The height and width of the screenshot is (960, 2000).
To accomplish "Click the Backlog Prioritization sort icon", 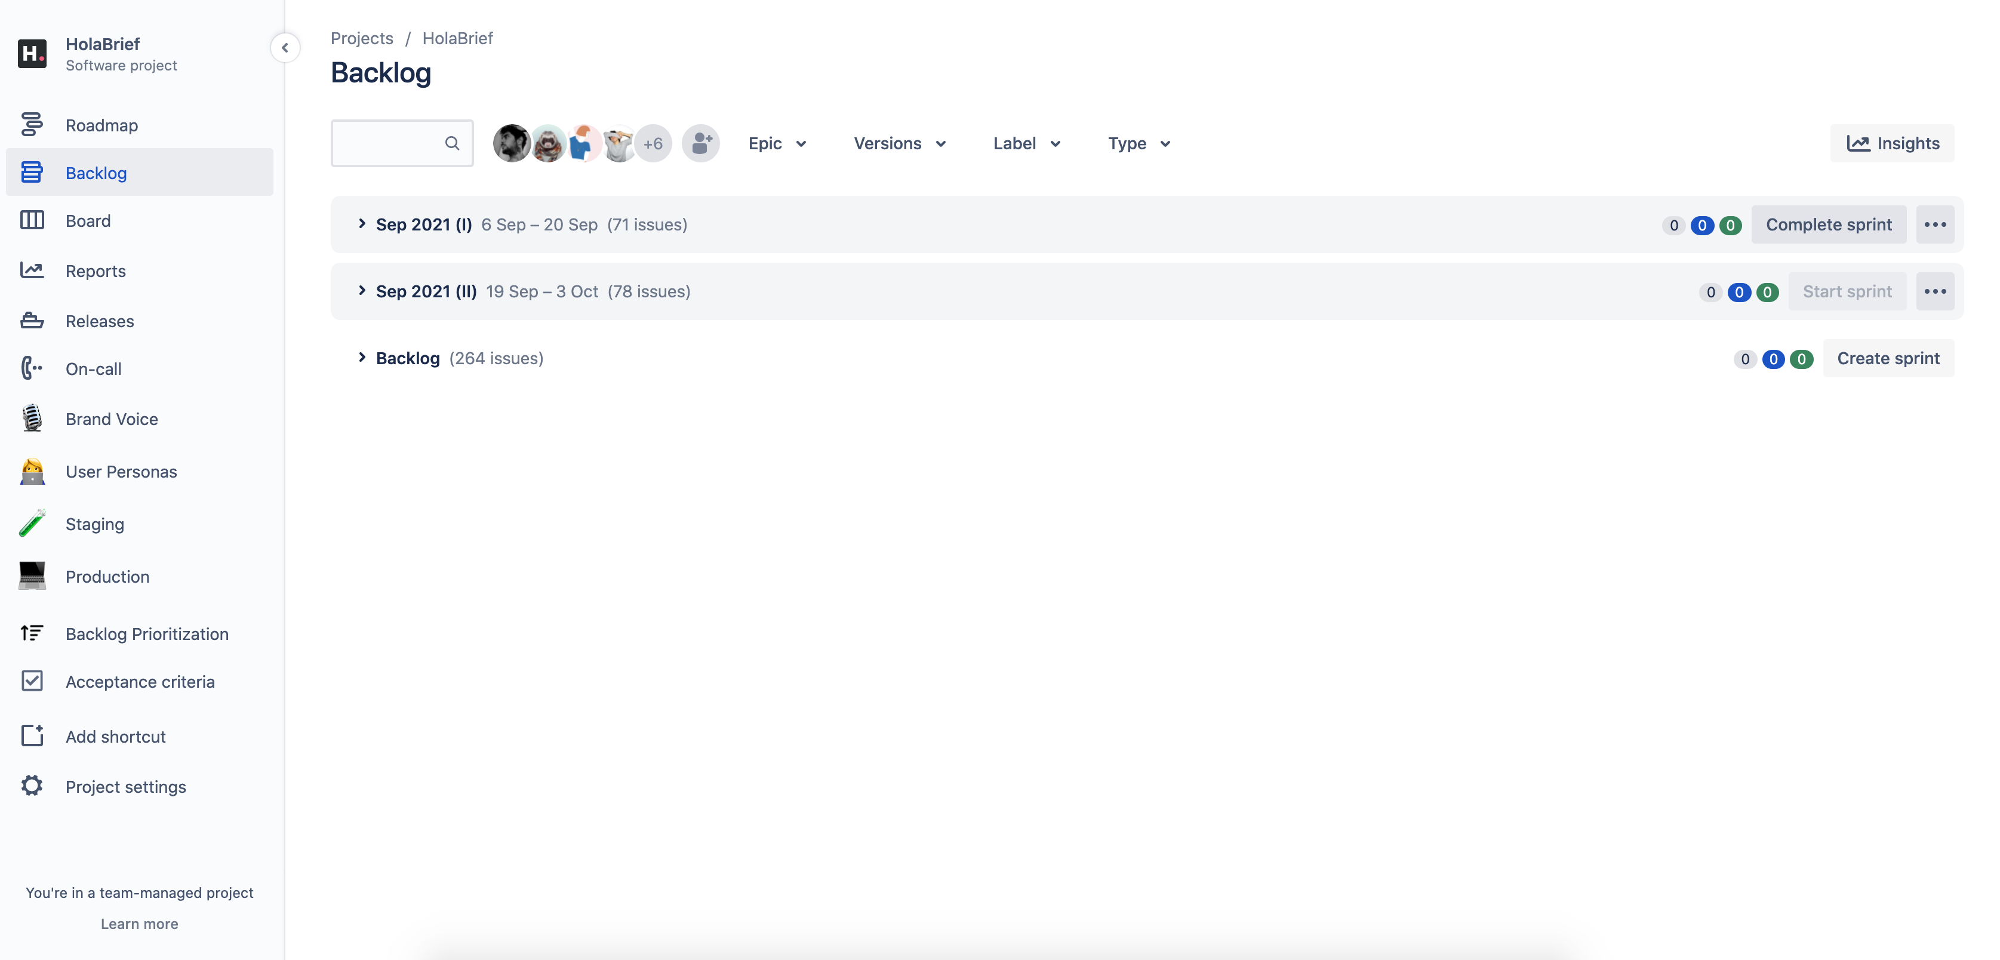I will (32, 633).
